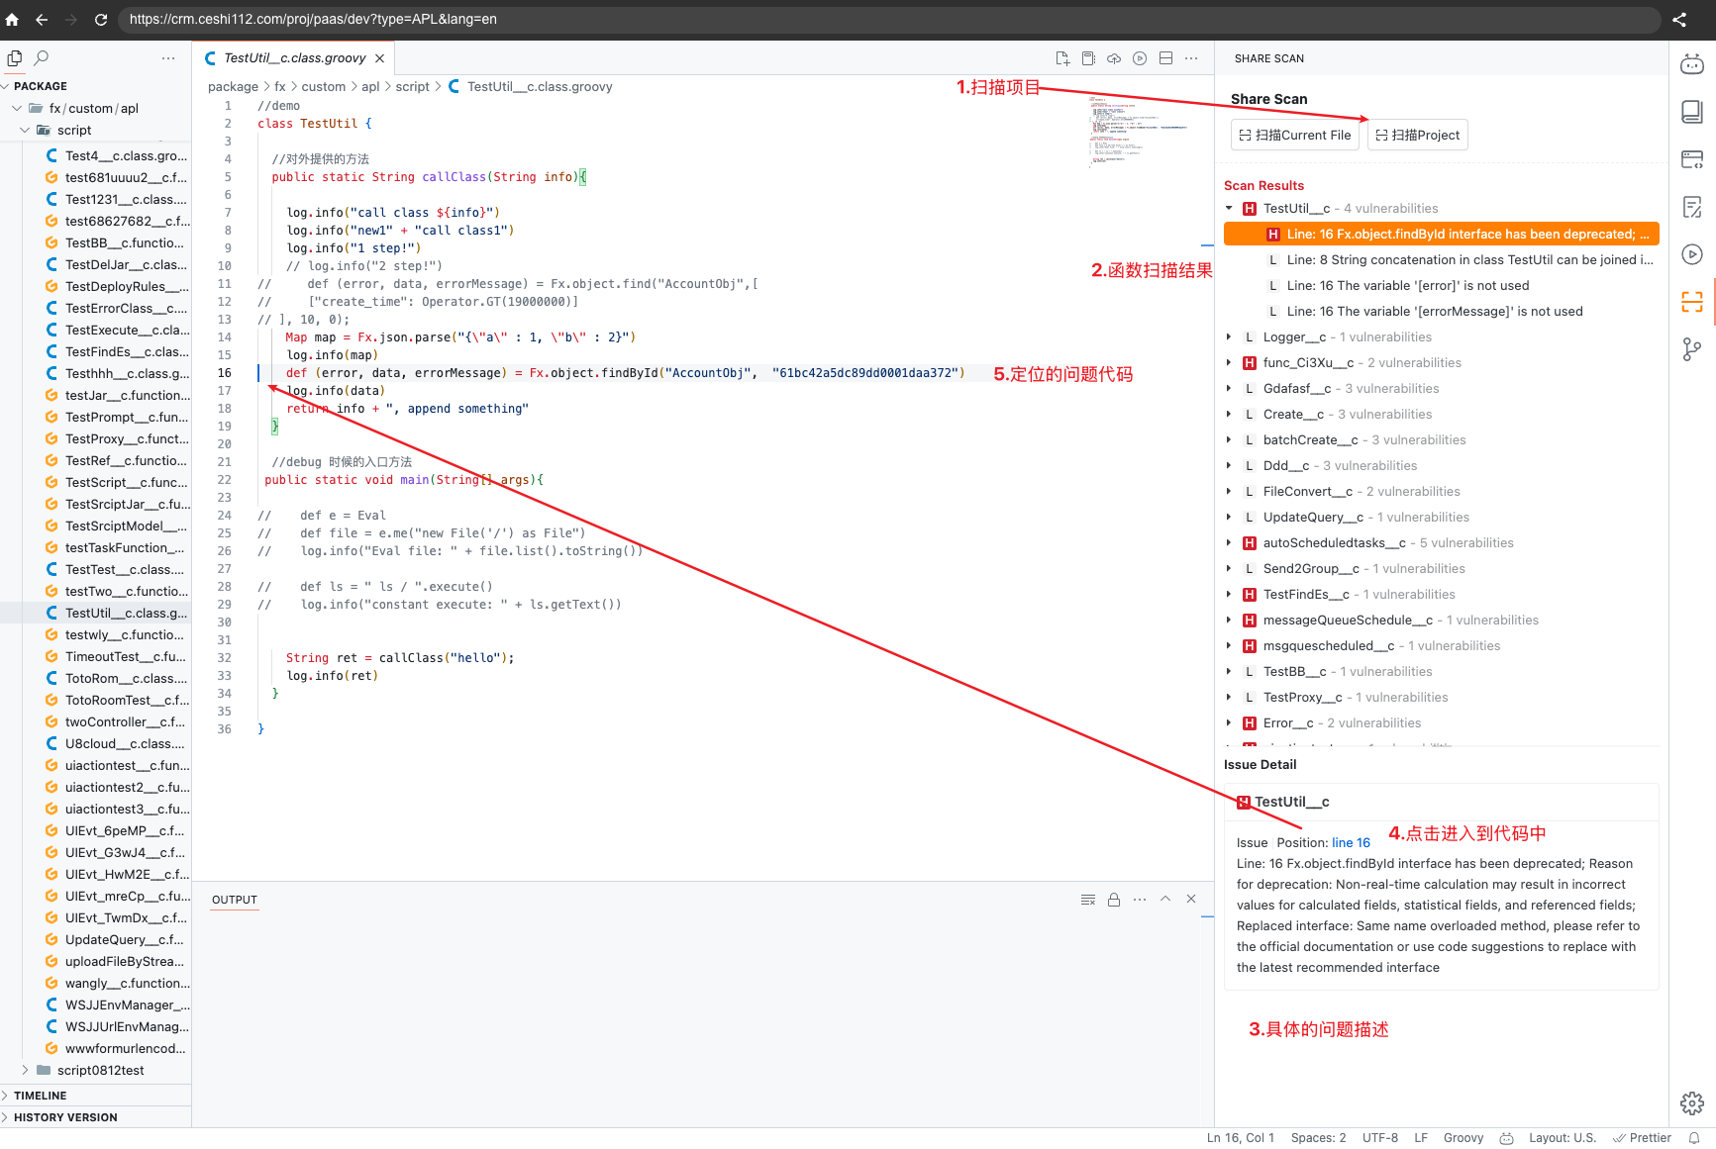The height and width of the screenshot is (1149, 1716).
Task: Open TestFindEs__c.class file in the tree
Action: click(x=126, y=351)
